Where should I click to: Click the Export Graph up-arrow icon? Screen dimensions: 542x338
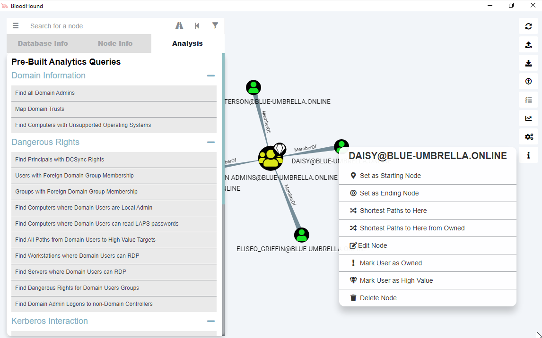click(528, 81)
